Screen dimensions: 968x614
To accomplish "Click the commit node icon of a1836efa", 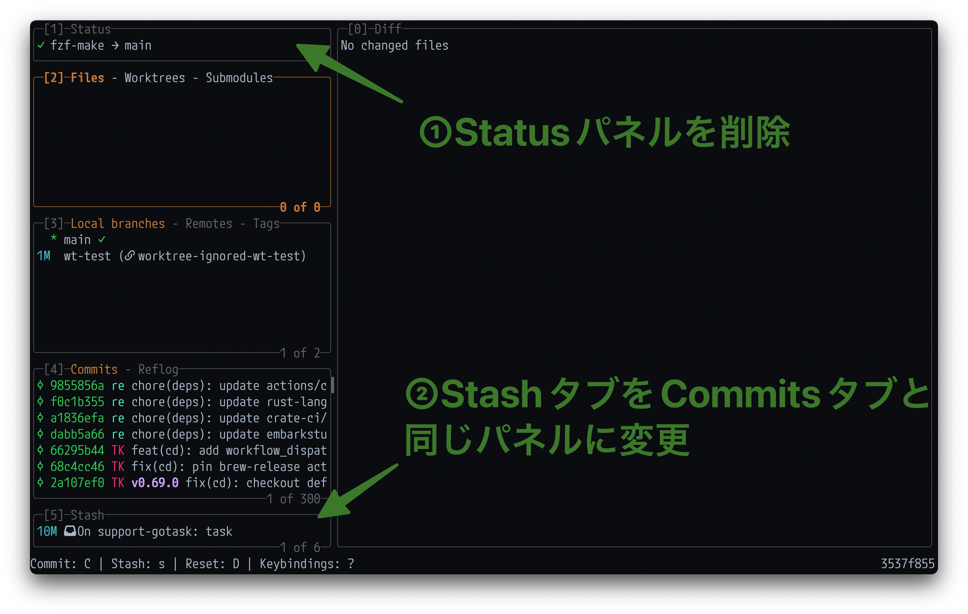I will click(x=40, y=418).
